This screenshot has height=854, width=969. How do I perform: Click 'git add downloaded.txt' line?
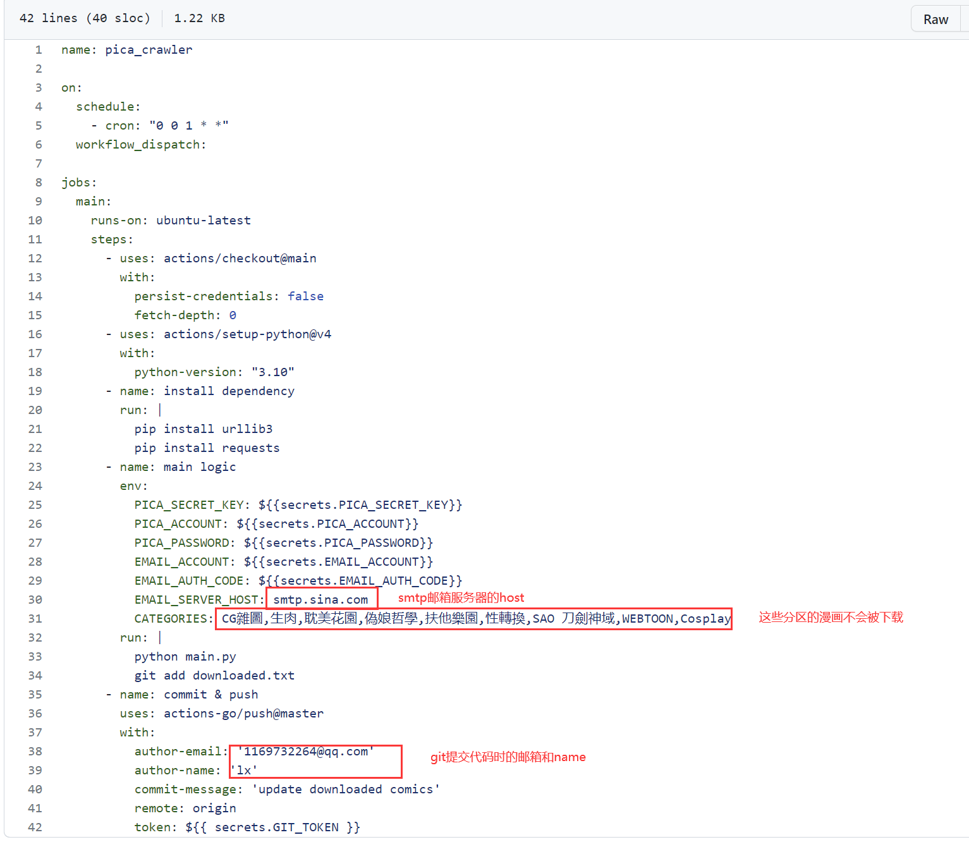coord(214,676)
